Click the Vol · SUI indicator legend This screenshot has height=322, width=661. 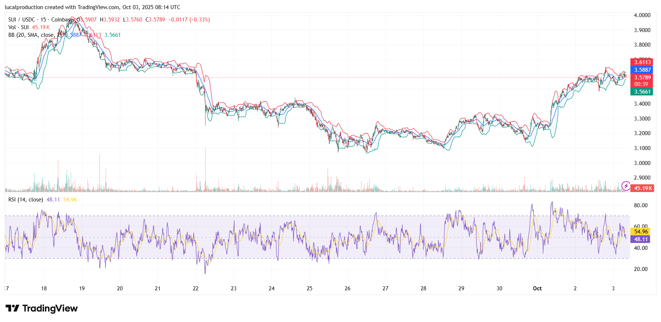pyautogui.click(x=19, y=27)
